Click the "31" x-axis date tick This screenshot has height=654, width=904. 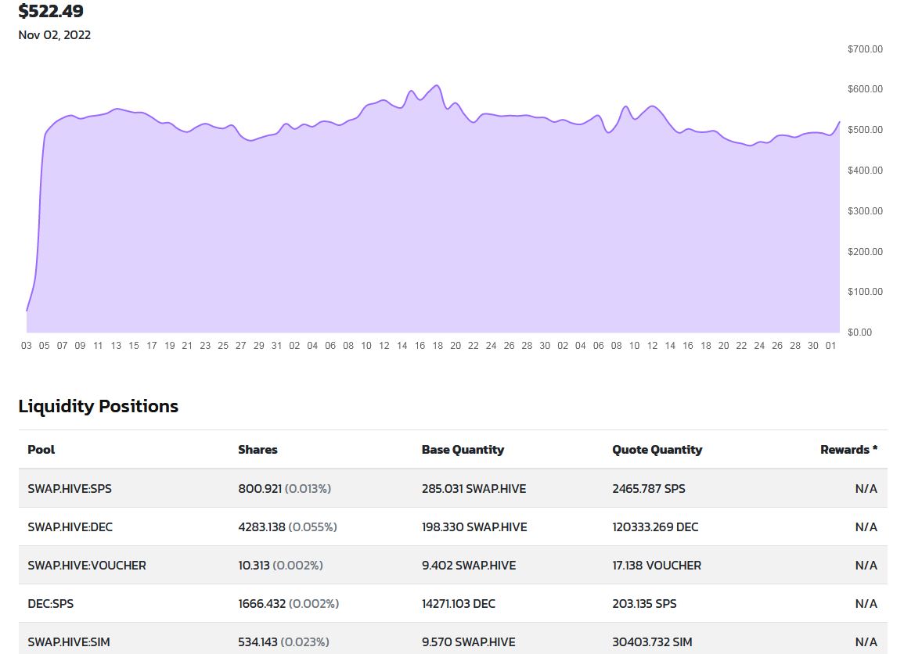tap(277, 346)
